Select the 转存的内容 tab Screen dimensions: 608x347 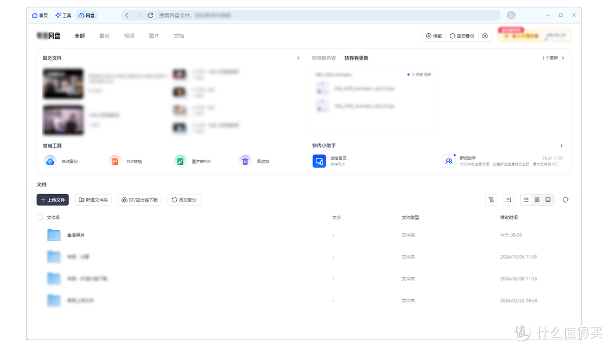tap(324, 58)
